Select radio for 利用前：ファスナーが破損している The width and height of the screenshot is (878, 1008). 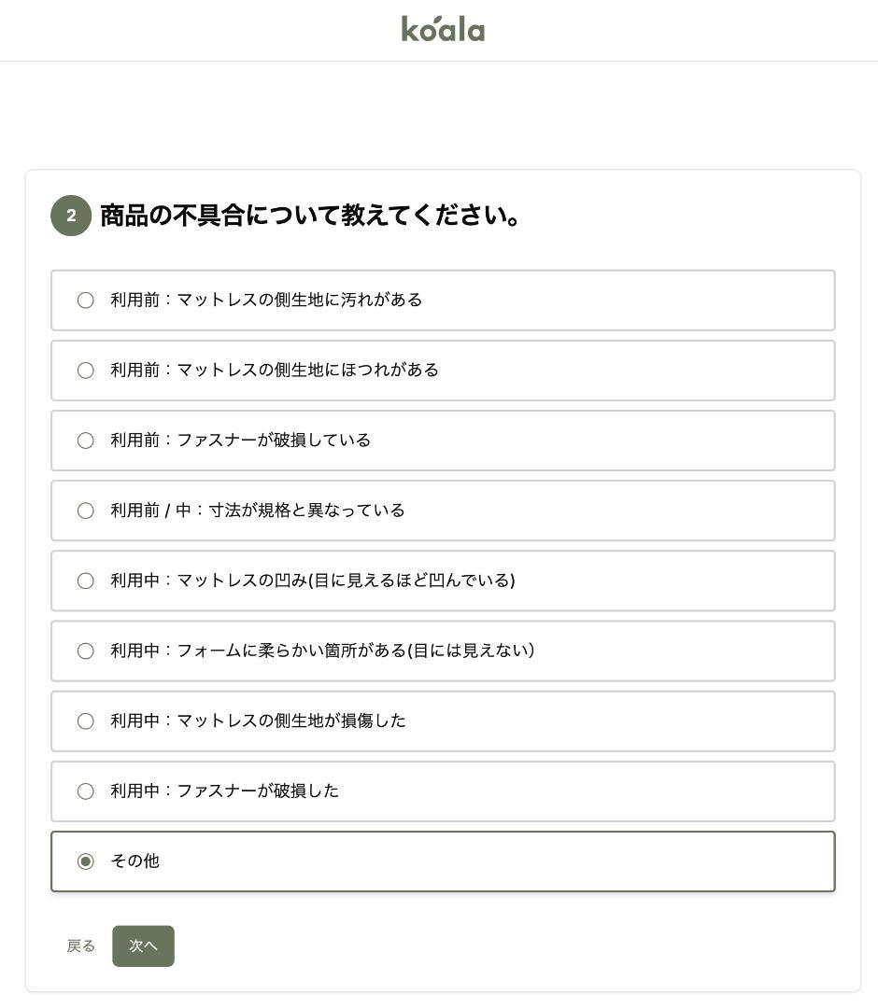(86, 441)
